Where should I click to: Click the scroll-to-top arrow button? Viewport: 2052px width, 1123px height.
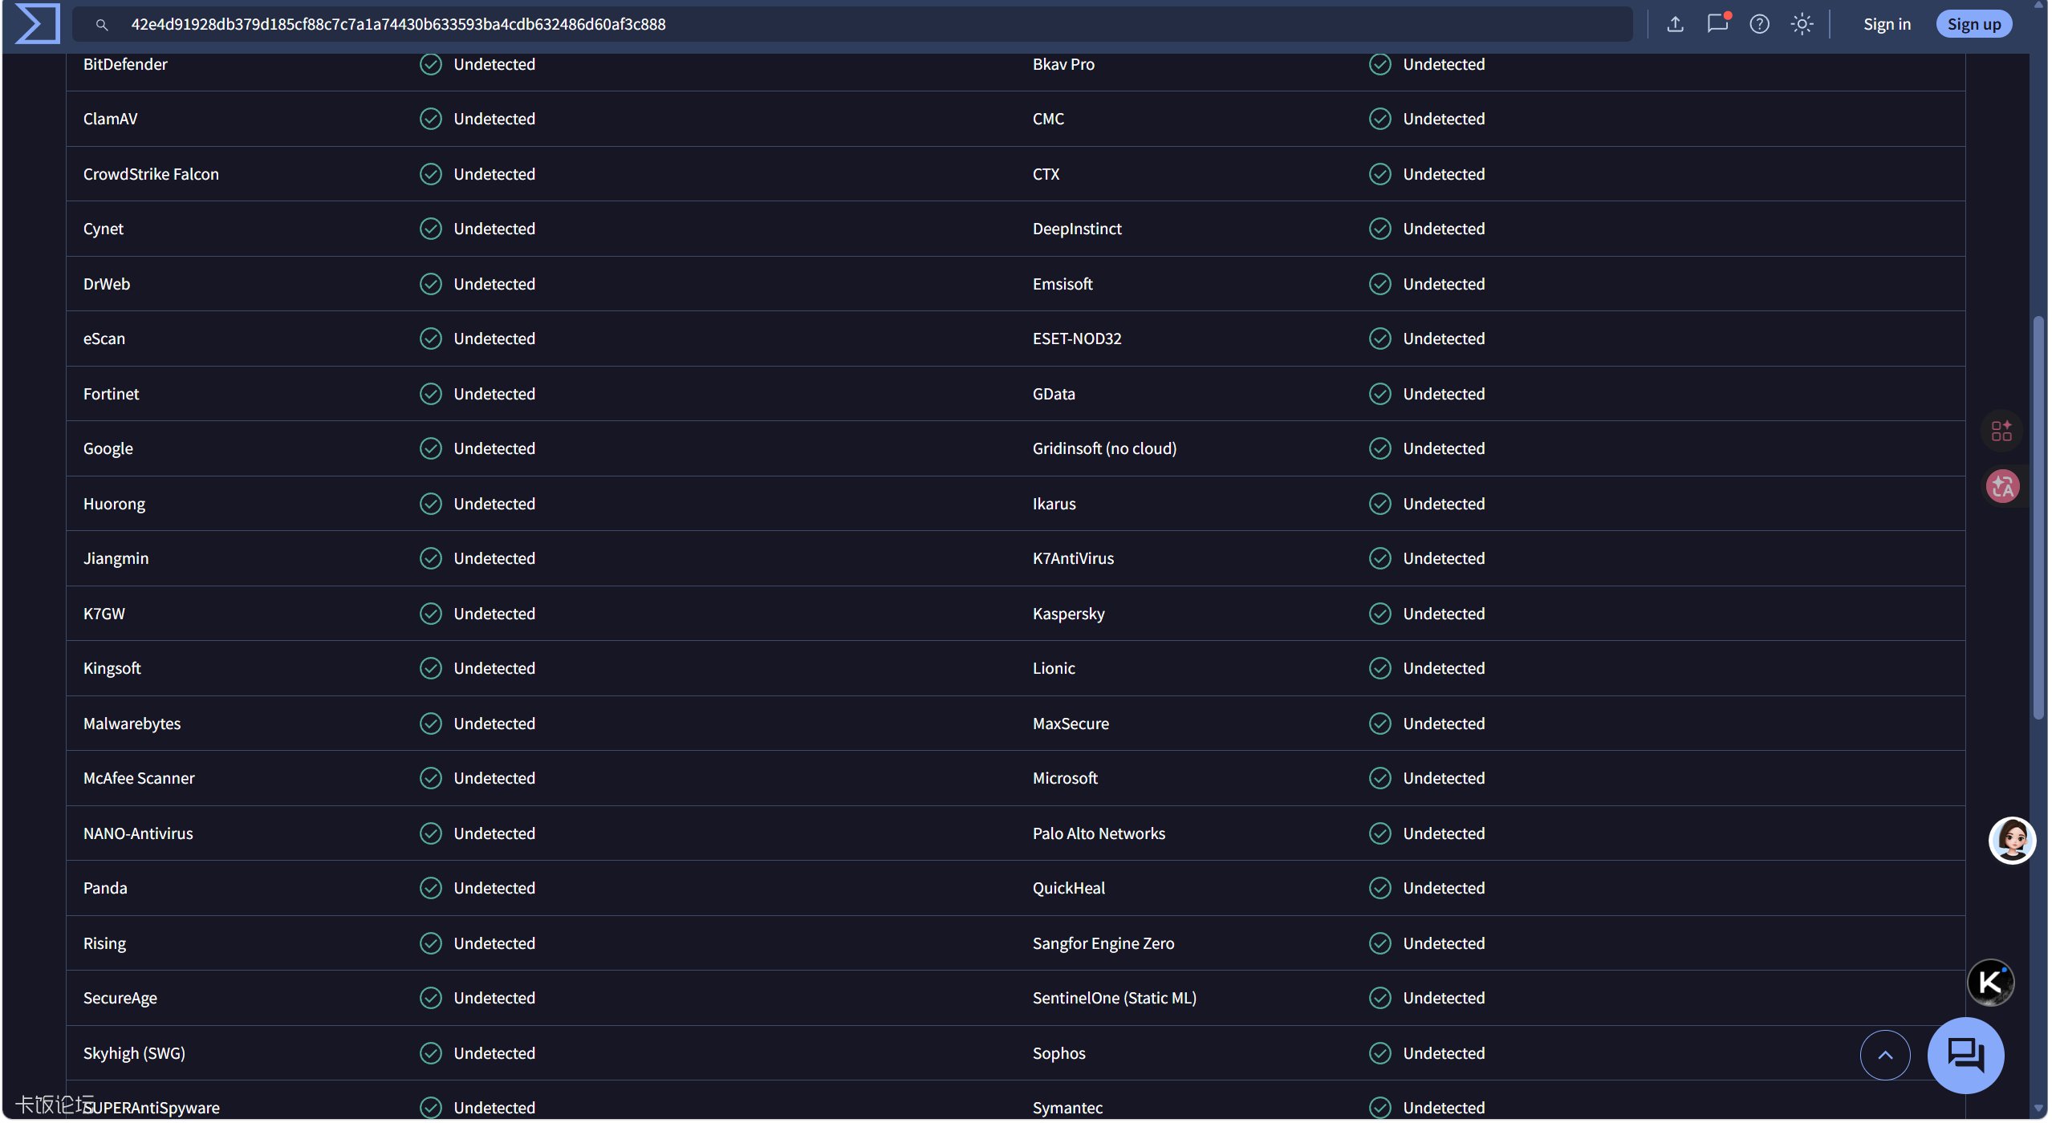coord(1885,1054)
